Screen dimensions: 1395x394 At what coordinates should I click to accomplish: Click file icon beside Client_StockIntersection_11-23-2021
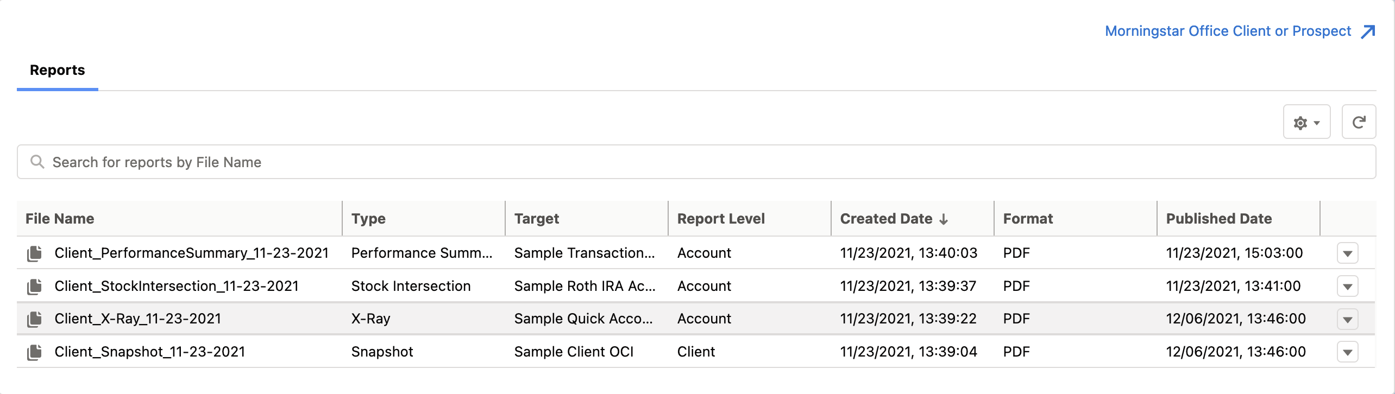point(35,287)
